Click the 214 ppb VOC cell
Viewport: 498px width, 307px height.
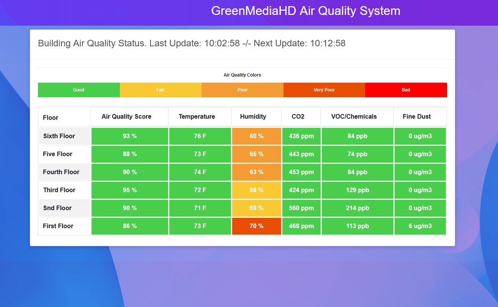click(357, 208)
